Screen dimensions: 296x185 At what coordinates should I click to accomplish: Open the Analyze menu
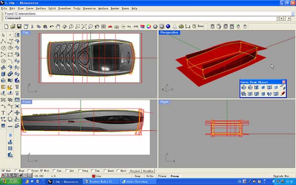103,8
